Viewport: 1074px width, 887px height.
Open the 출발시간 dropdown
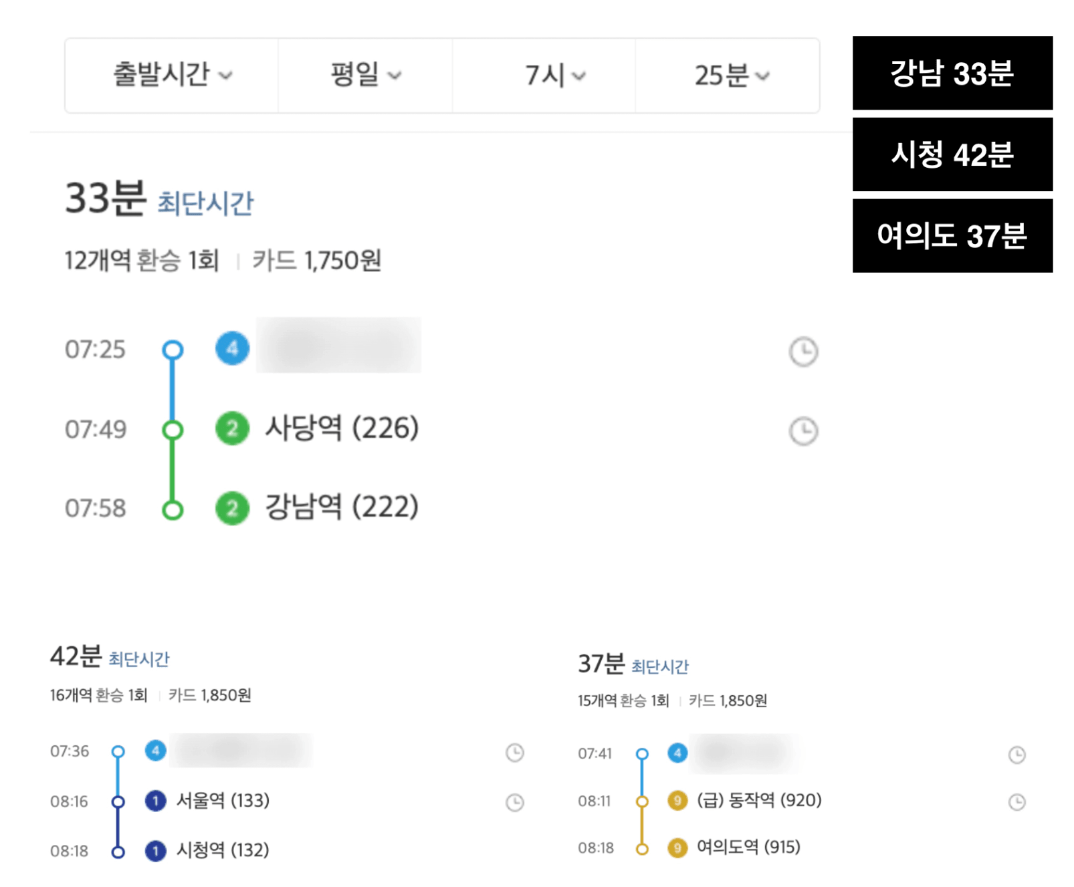click(x=172, y=76)
